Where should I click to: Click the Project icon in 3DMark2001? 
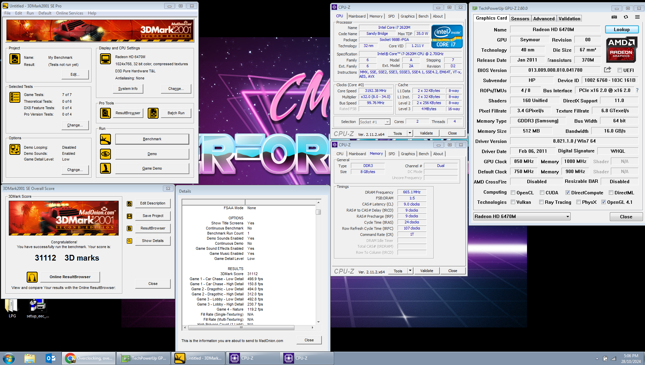15,59
